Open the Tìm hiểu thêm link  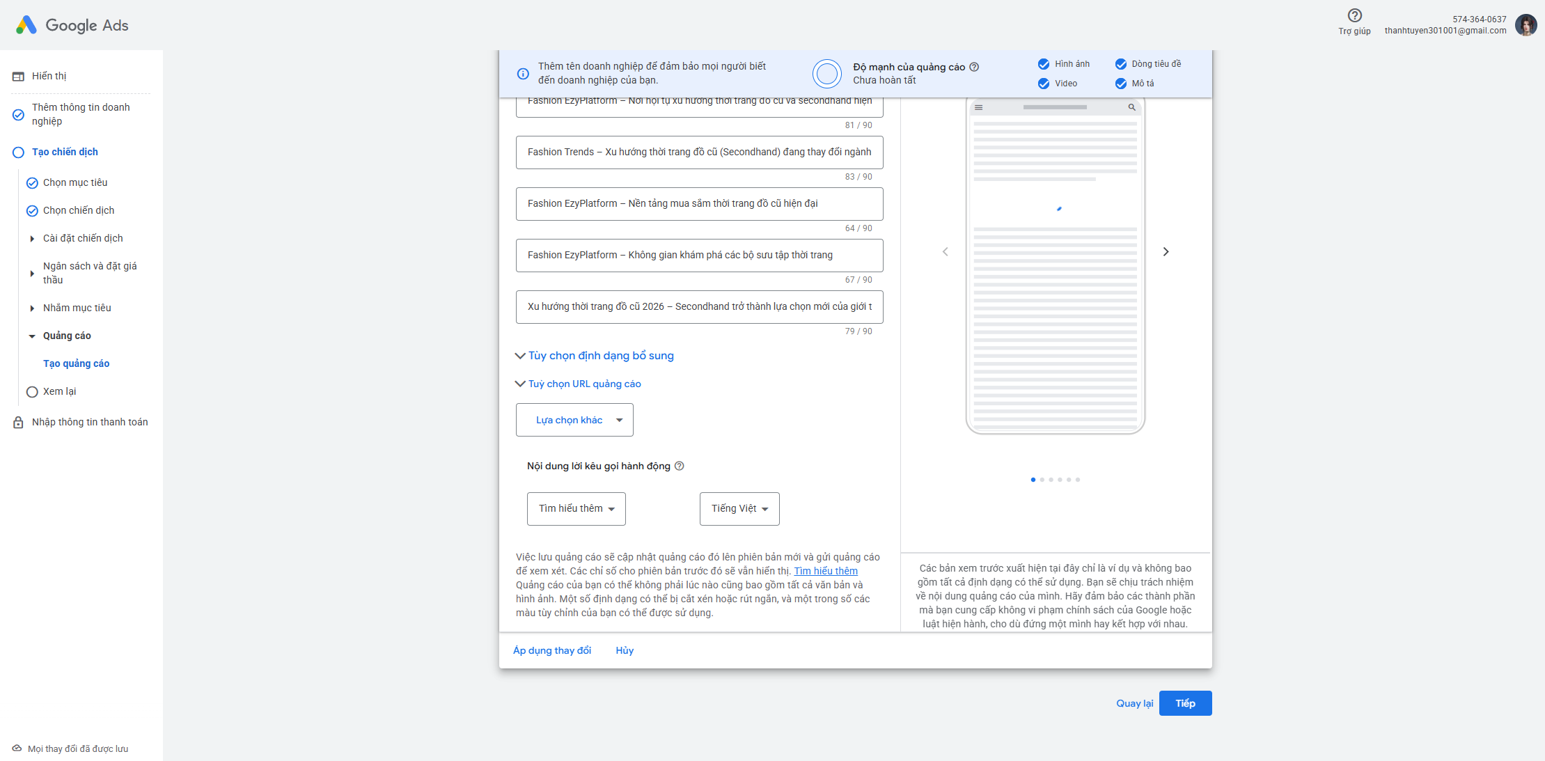click(x=826, y=571)
